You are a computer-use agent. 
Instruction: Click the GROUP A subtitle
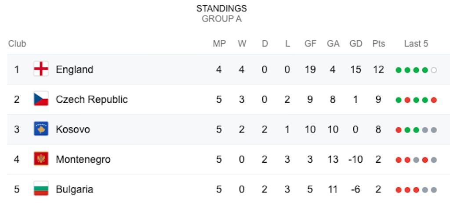(221, 19)
